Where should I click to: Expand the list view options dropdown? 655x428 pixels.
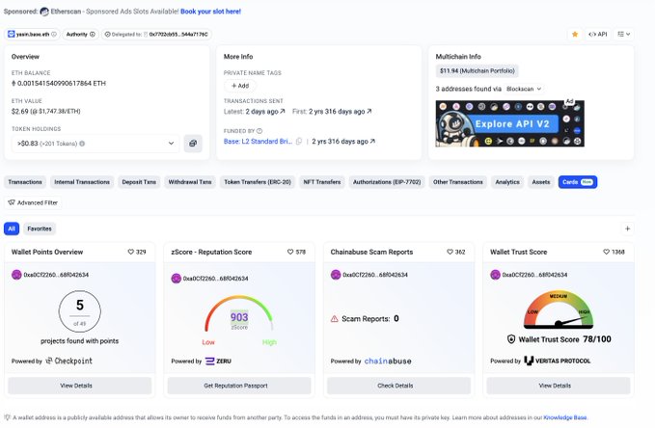click(x=624, y=35)
